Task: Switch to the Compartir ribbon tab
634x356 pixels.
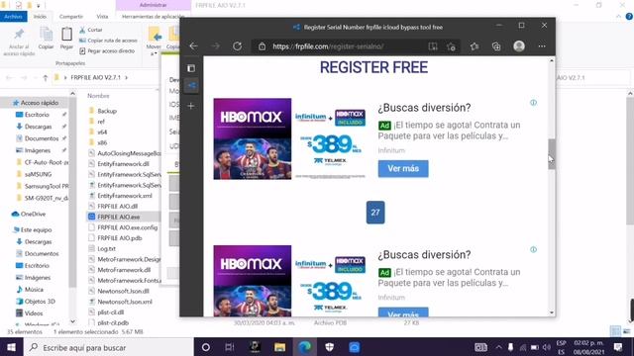Action: (x=70, y=17)
